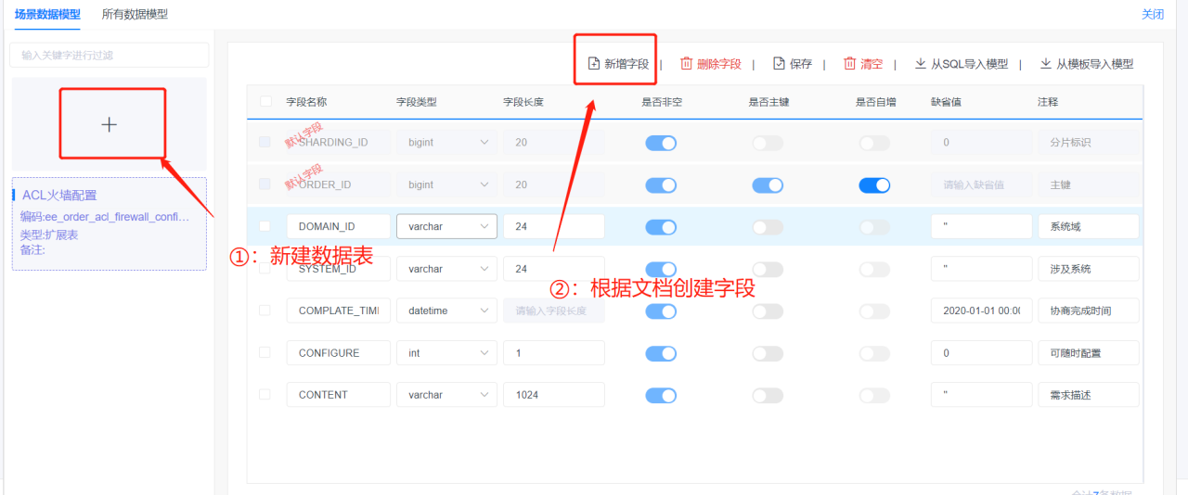The width and height of the screenshot is (1188, 495).
Task: Switch to the 所有数据模型 tab
Action: point(135,14)
